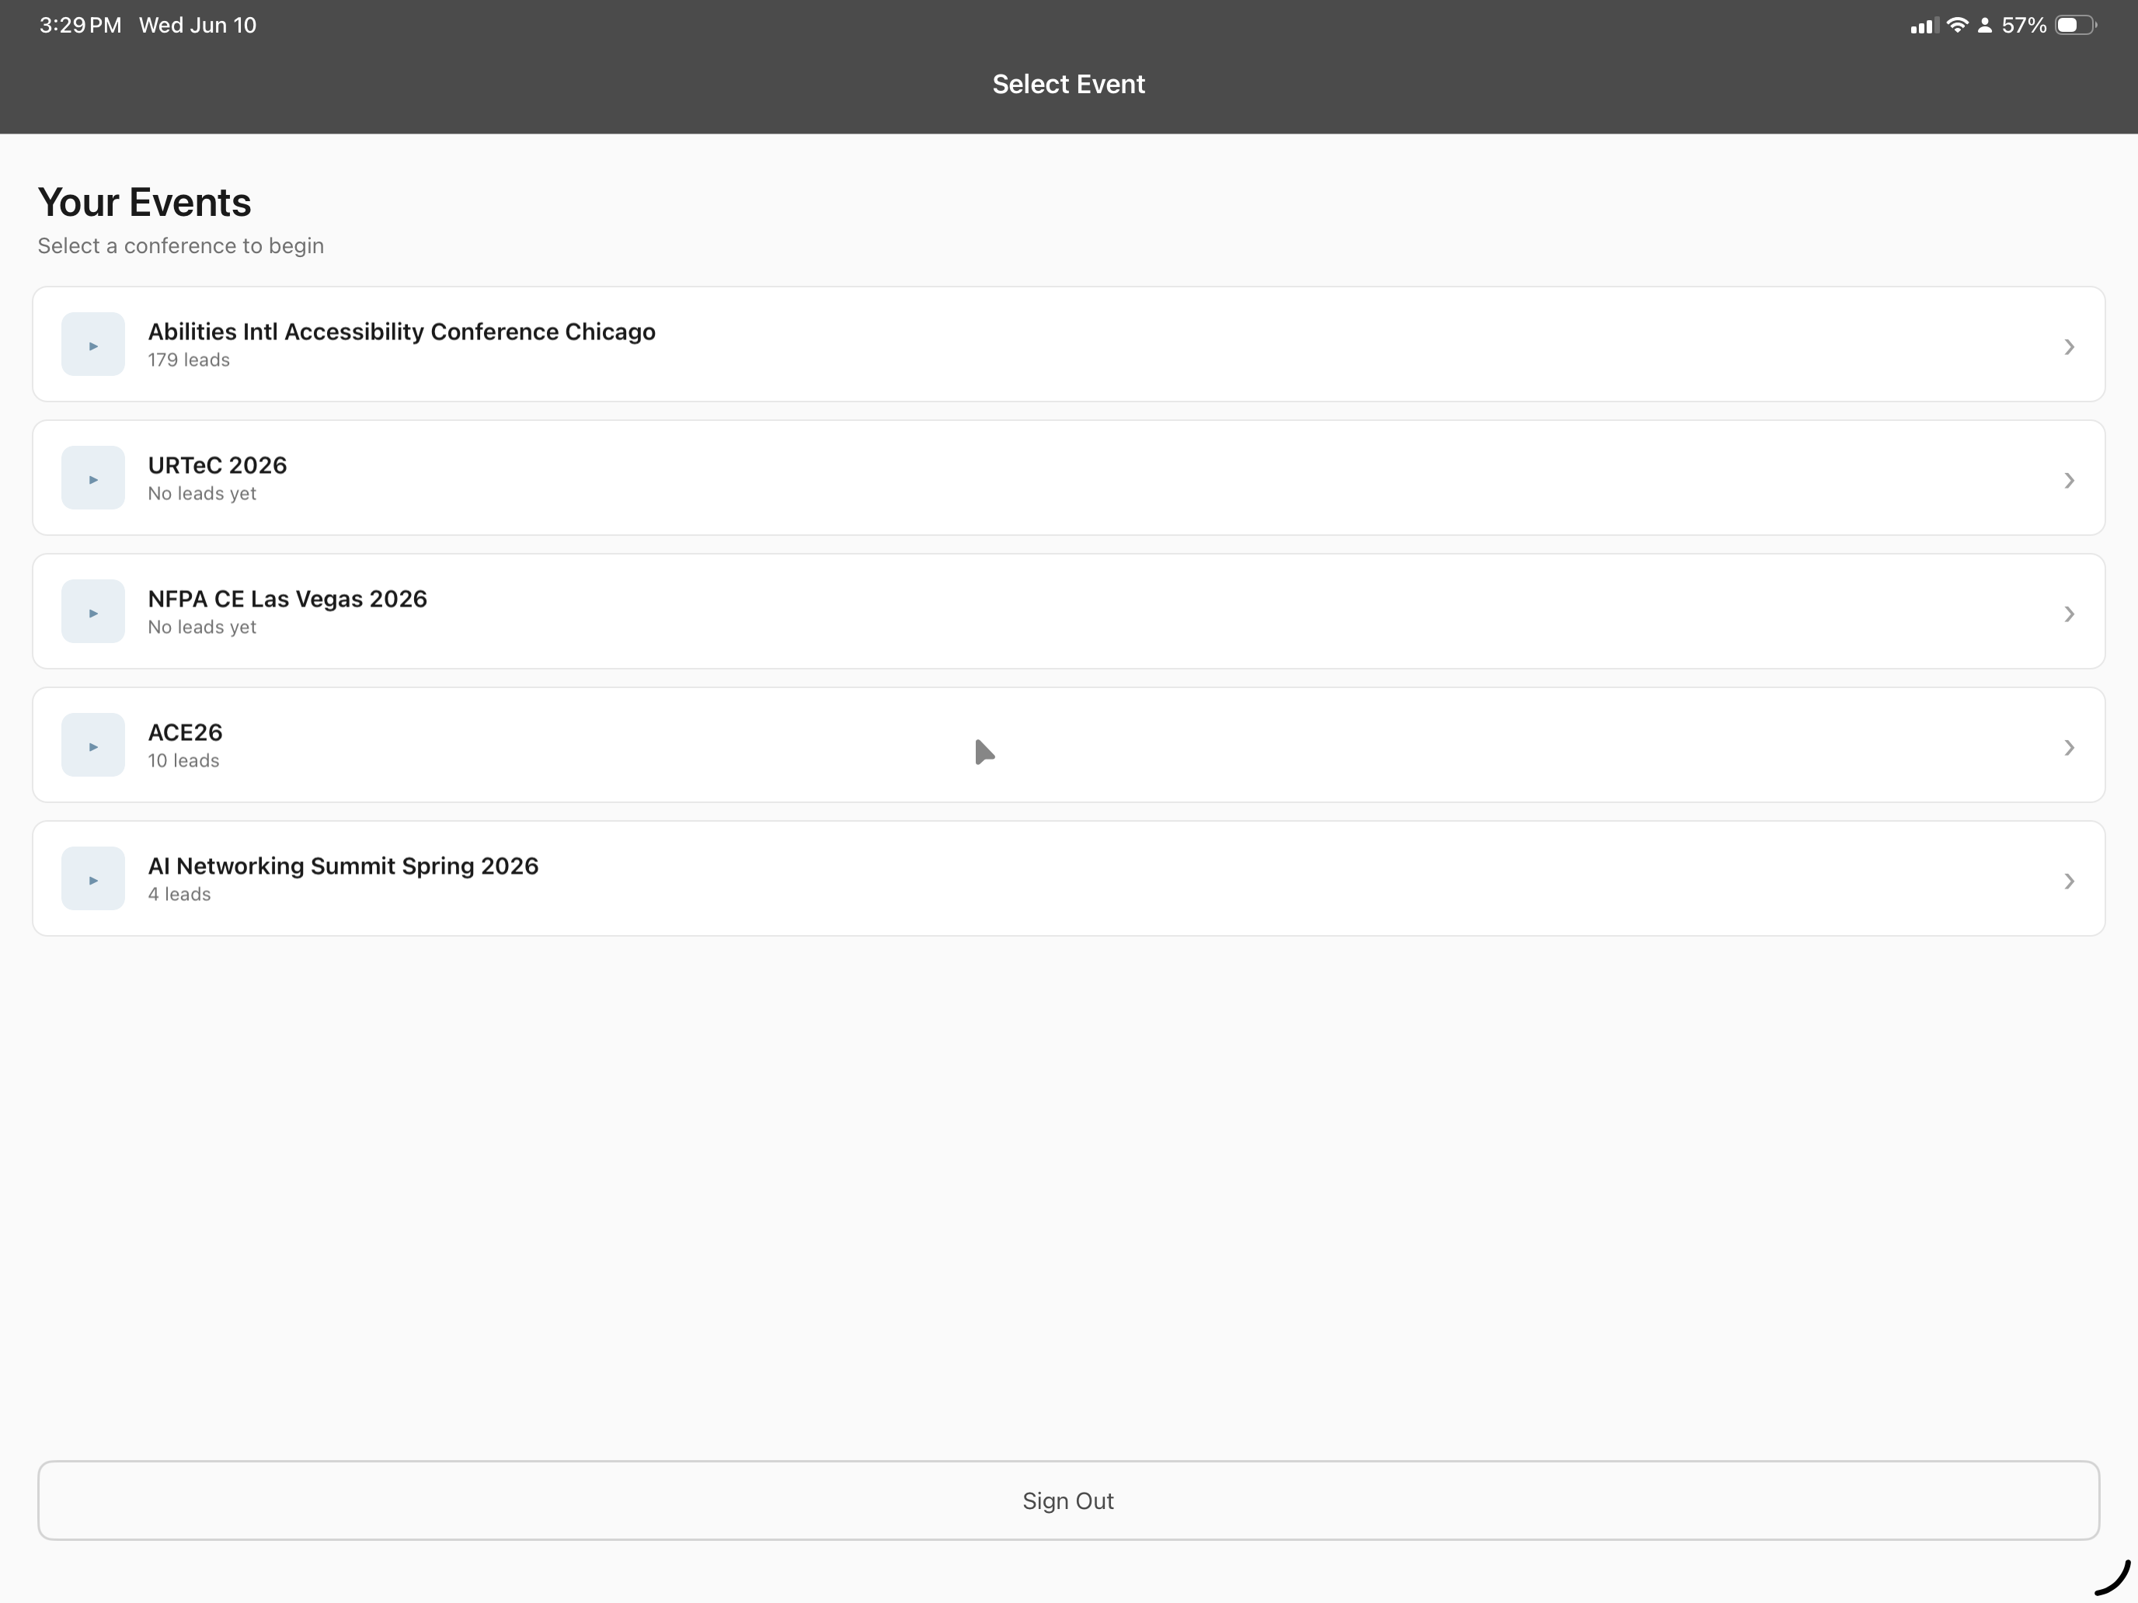2138x1603 pixels.
Task: Tap the Wi-Fi status icon
Action: click(1957, 25)
